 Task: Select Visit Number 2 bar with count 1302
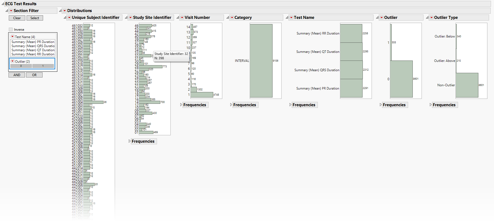[x=194, y=90]
